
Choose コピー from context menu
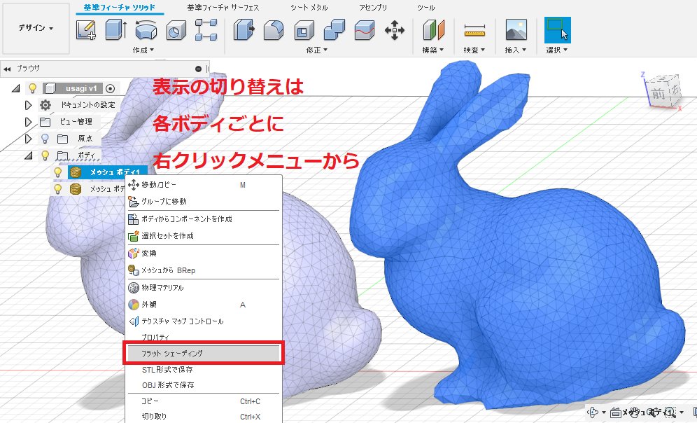(204, 401)
